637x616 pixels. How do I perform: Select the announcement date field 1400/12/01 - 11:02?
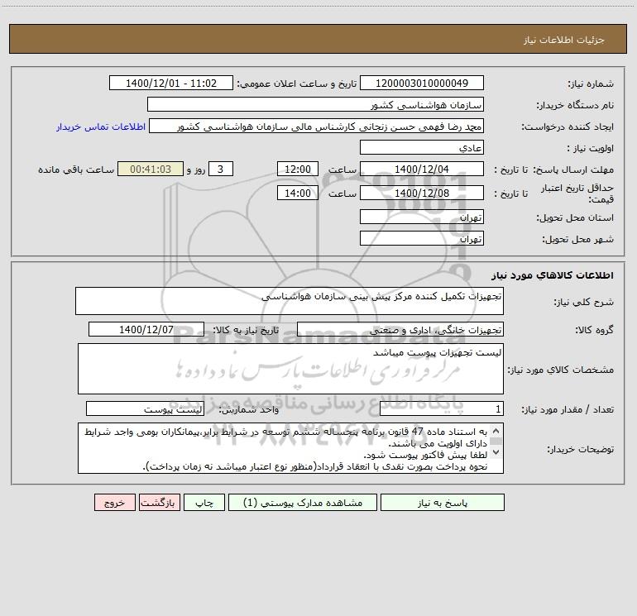tap(171, 83)
